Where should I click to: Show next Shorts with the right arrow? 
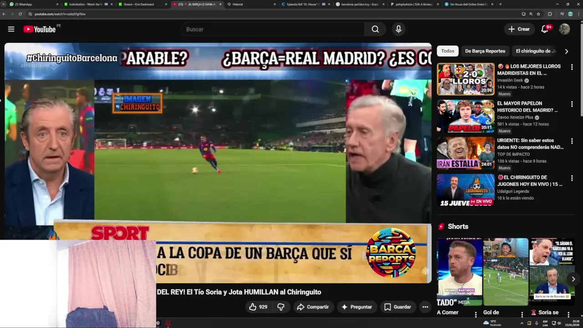click(x=573, y=279)
